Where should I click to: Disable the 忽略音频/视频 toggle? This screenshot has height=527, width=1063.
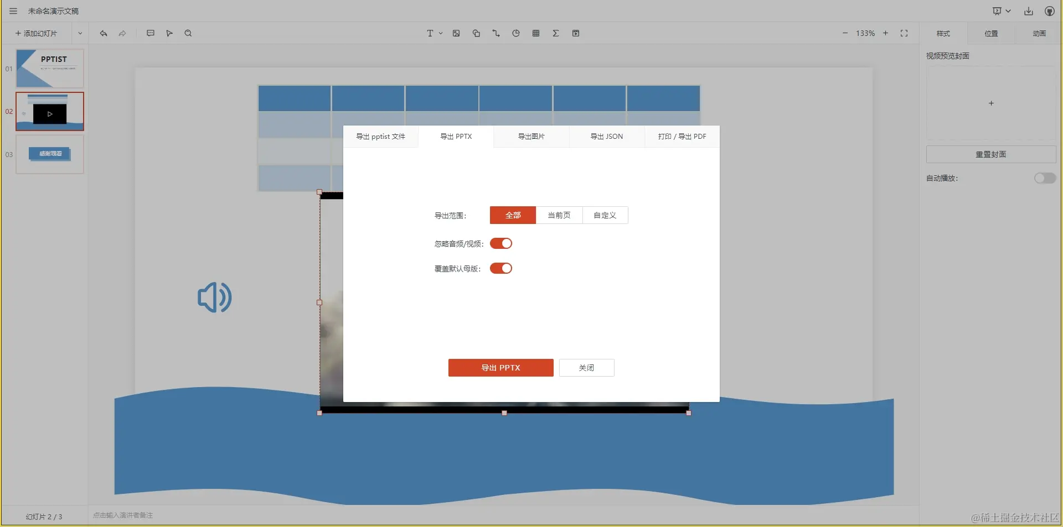pos(501,243)
